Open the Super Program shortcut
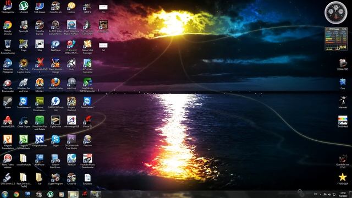The width and height of the screenshot is (352, 198). coord(56,179)
